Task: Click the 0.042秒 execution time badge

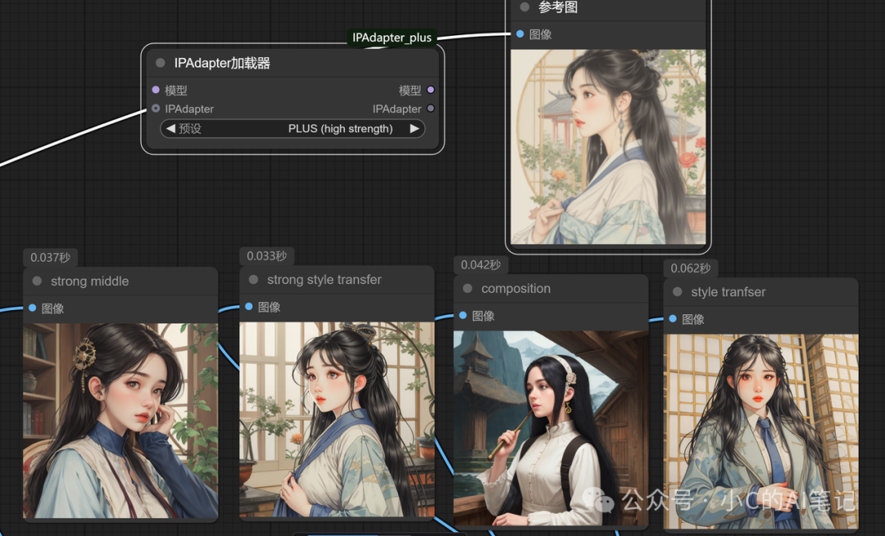Action: pyautogui.click(x=481, y=265)
